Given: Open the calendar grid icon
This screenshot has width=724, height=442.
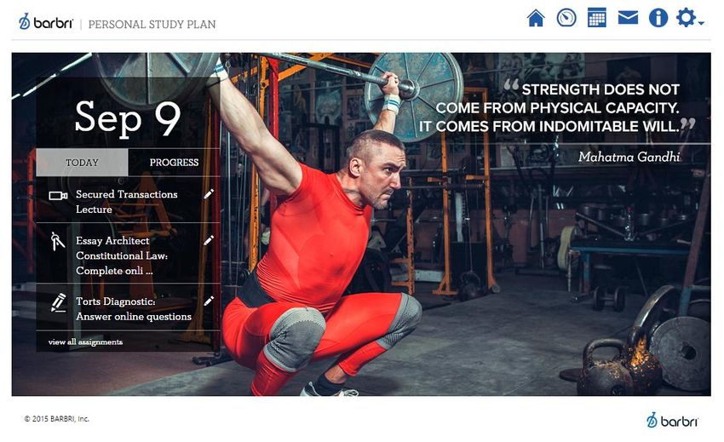Looking at the screenshot, I should click(596, 18).
